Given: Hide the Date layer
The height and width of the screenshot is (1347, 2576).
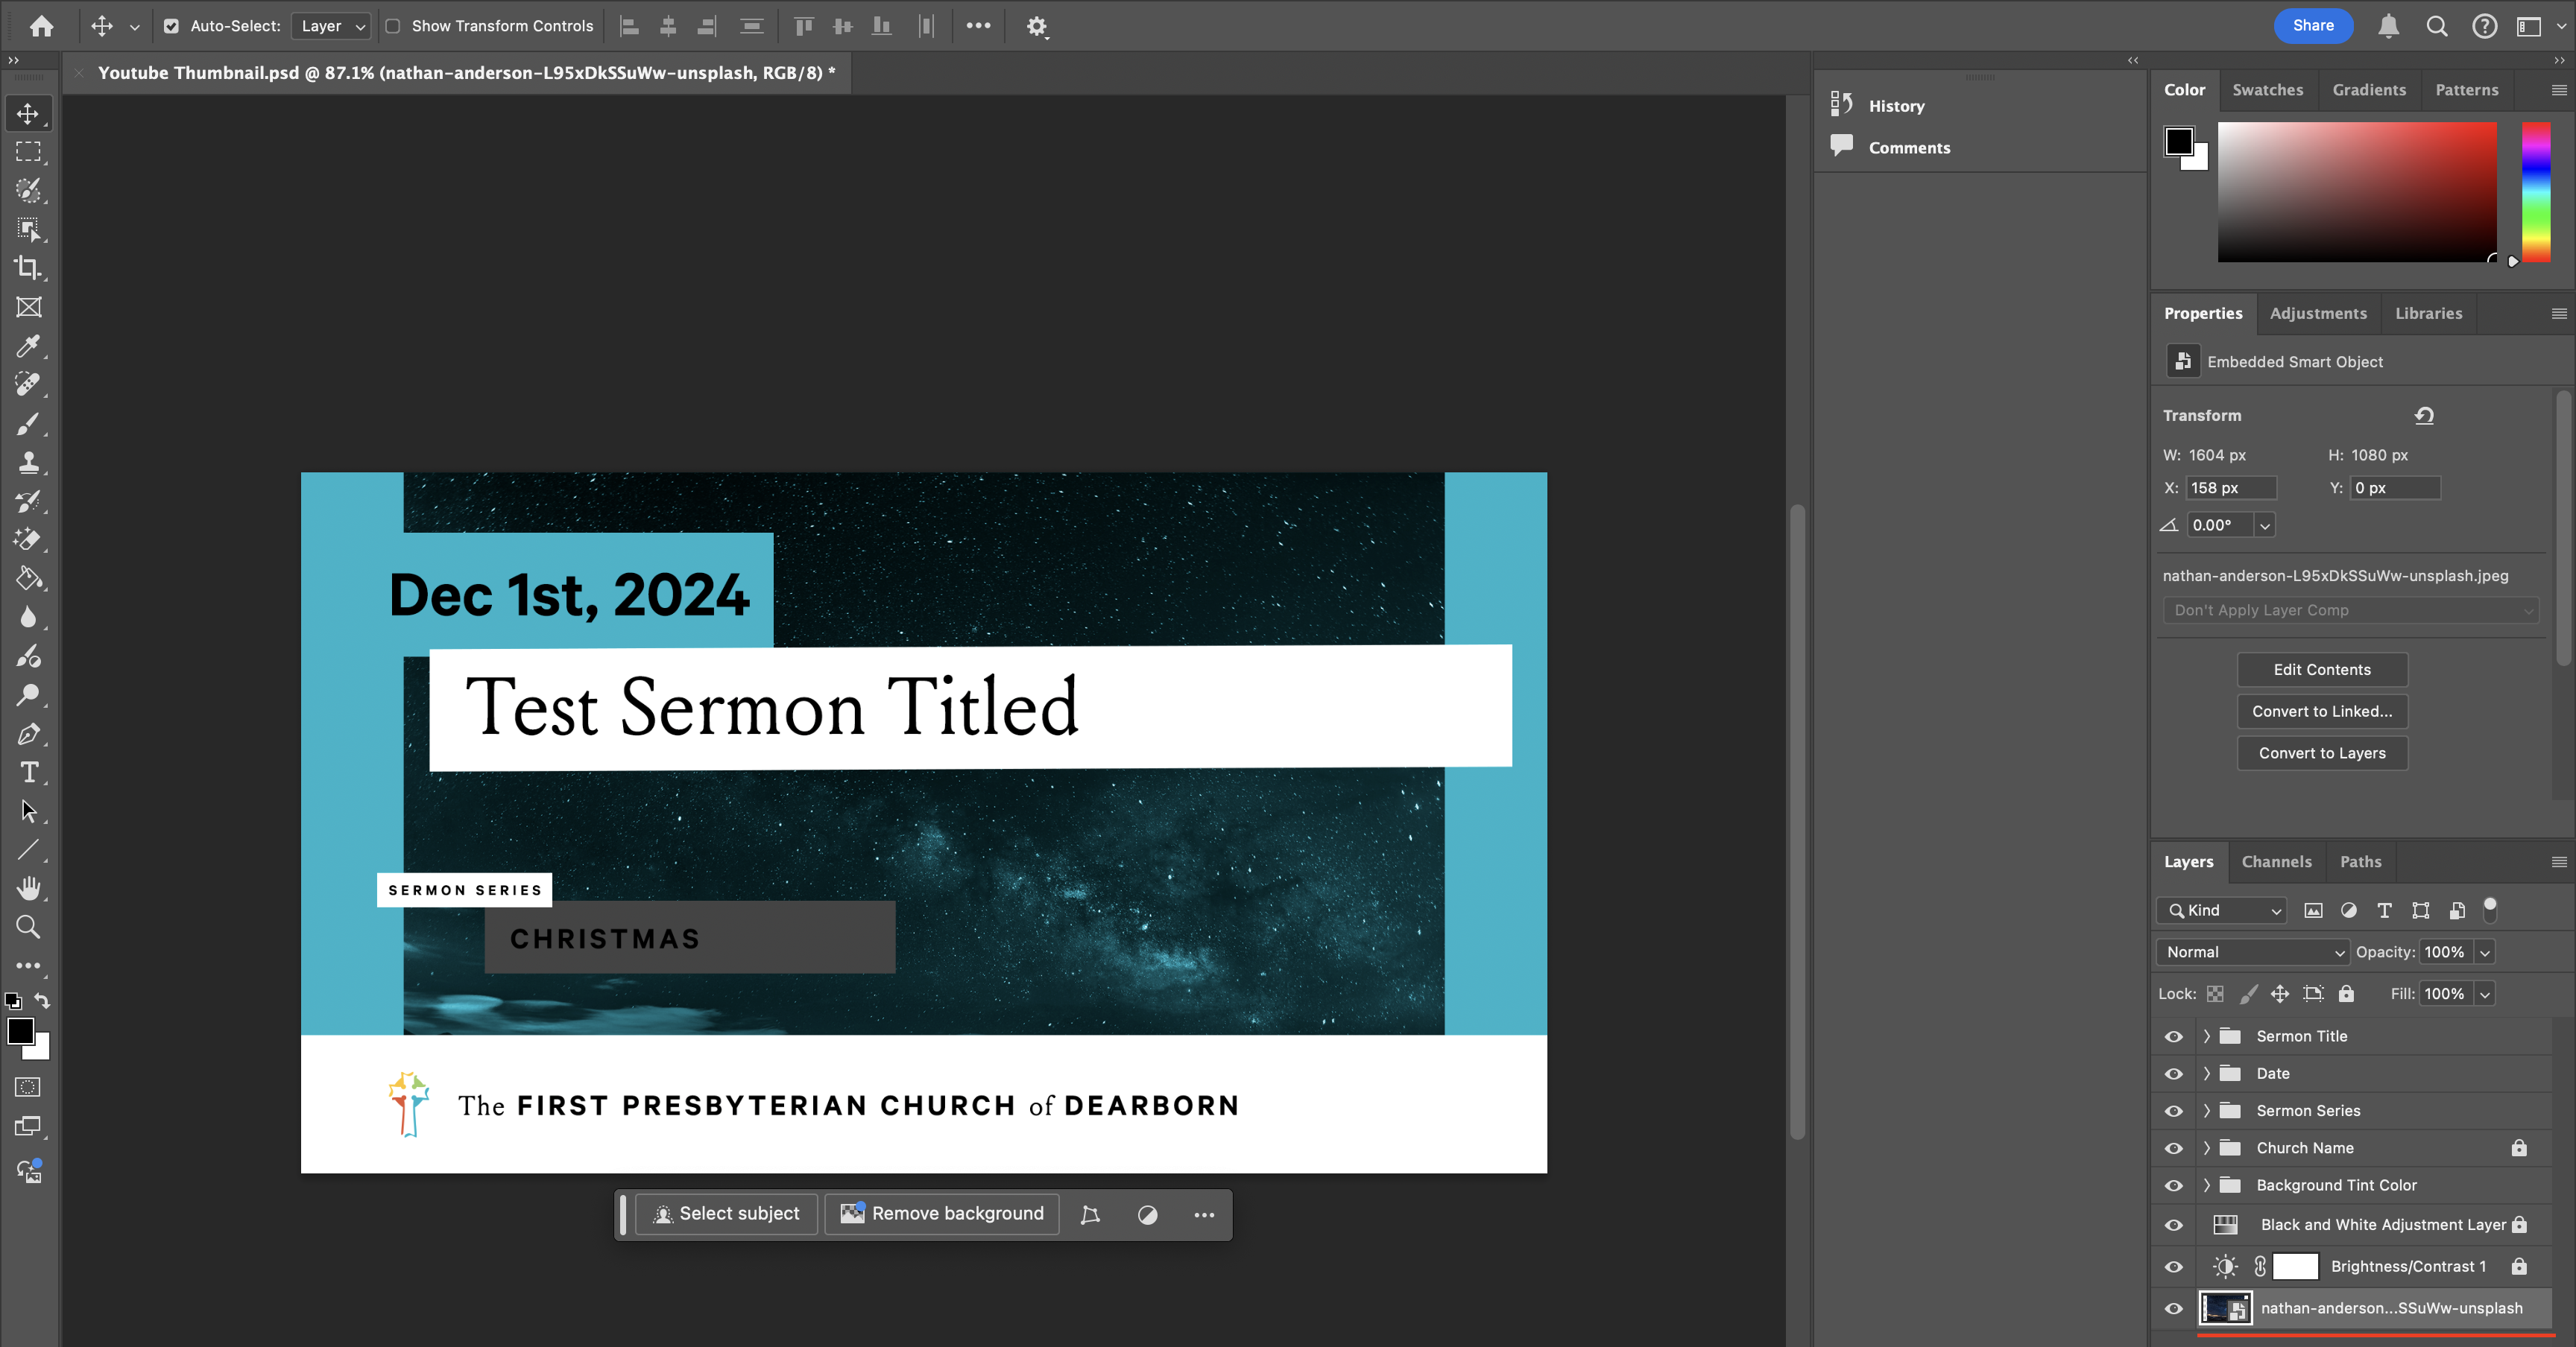Looking at the screenshot, I should pyautogui.click(x=2173, y=1073).
